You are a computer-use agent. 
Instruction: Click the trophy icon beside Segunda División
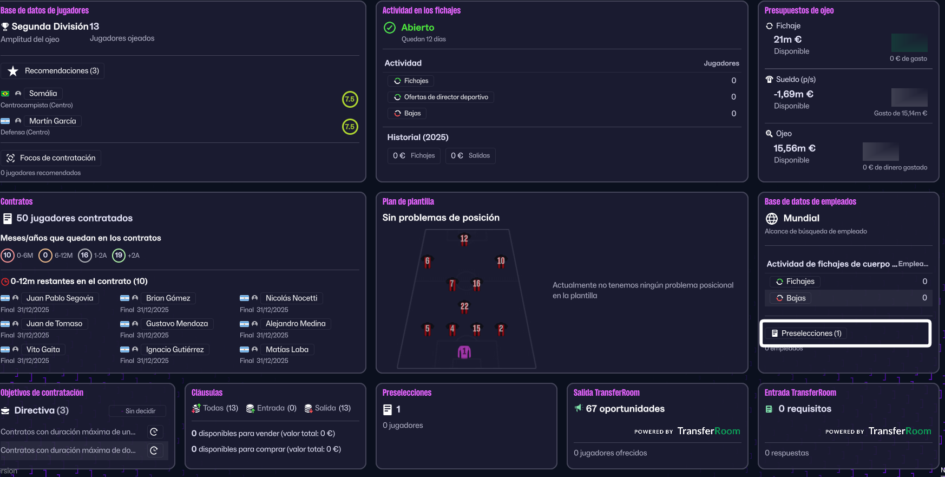coord(5,27)
